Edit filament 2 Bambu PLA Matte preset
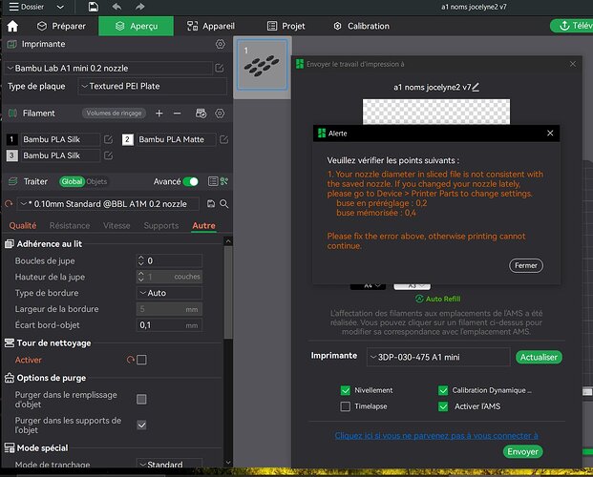The height and width of the screenshot is (477, 593). tap(223, 139)
